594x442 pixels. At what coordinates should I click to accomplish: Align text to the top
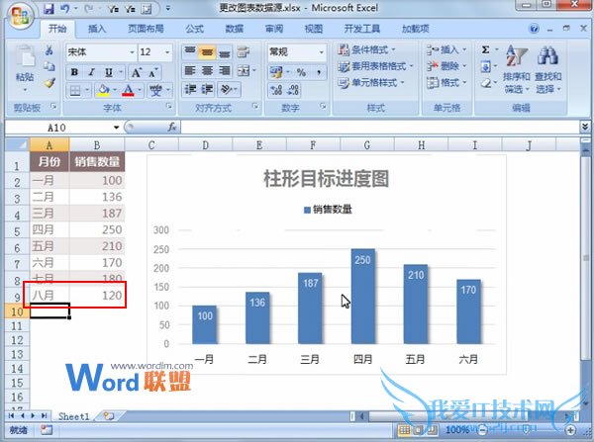coord(190,51)
